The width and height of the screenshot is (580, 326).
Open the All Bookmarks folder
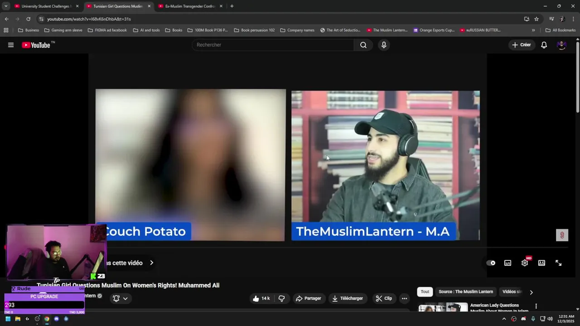pos(561,30)
